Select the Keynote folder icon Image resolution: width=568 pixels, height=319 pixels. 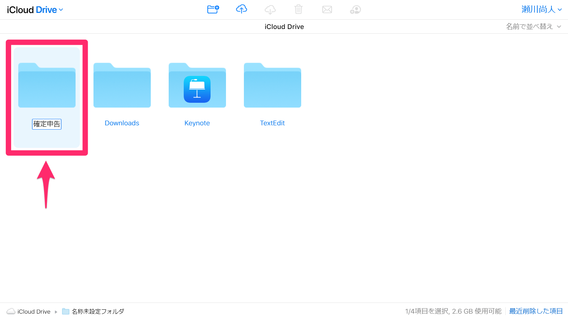point(197,85)
